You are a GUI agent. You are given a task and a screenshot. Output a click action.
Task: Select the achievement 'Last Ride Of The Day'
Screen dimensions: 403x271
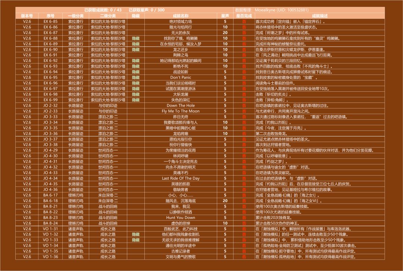[x=181, y=179]
